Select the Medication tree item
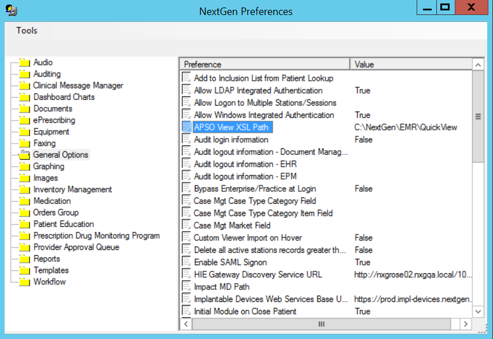 tap(52, 201)
